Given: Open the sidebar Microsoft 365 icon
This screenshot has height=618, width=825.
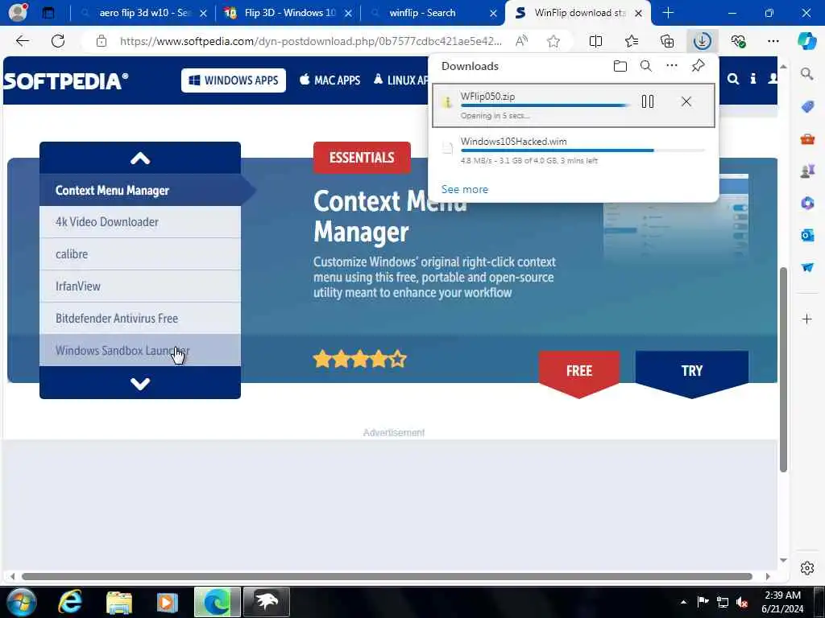Looking at the screenshot, I should pos(807,203).
